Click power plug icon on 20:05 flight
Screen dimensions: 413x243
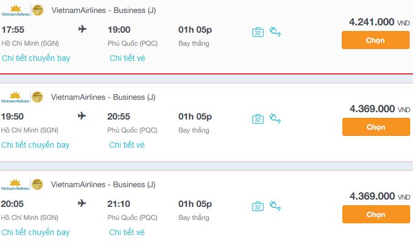[275, 205]
